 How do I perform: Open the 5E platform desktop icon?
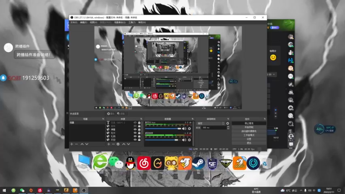click(x=212, y=164)
